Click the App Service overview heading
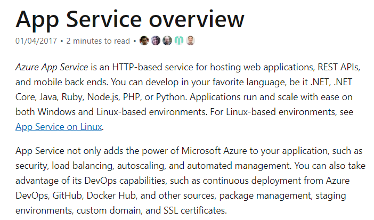Image resolution: width=374 pixels, height=220 pixels. tap(130, 19)
